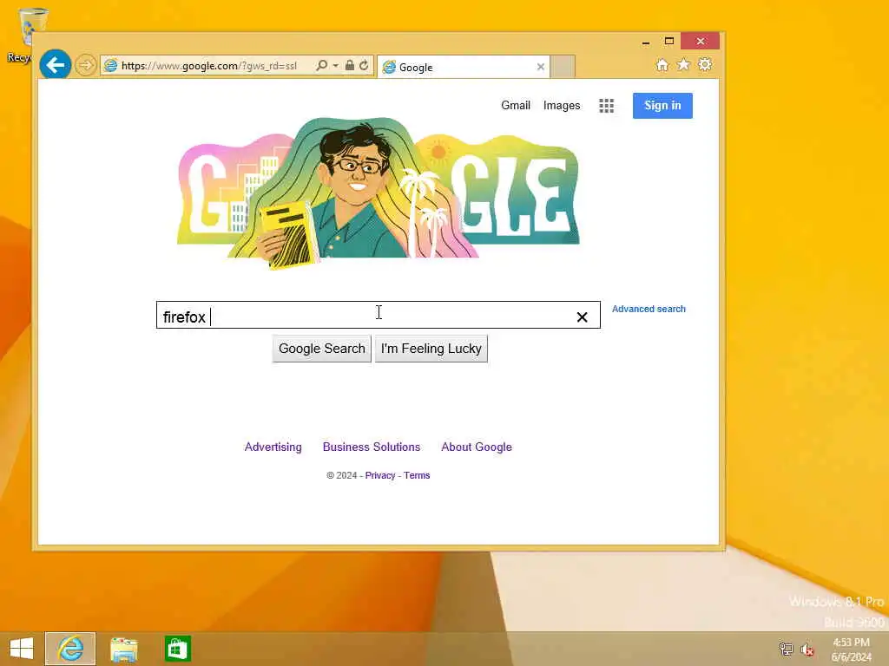Open the Images link
This screenshot has height=666, width=889.
point(562,105)
